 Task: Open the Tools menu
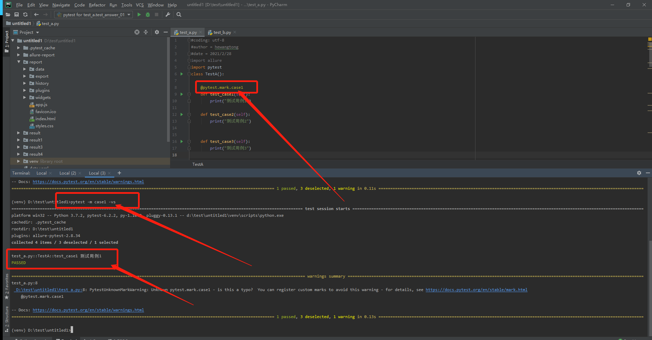click(x=126, y=5)
